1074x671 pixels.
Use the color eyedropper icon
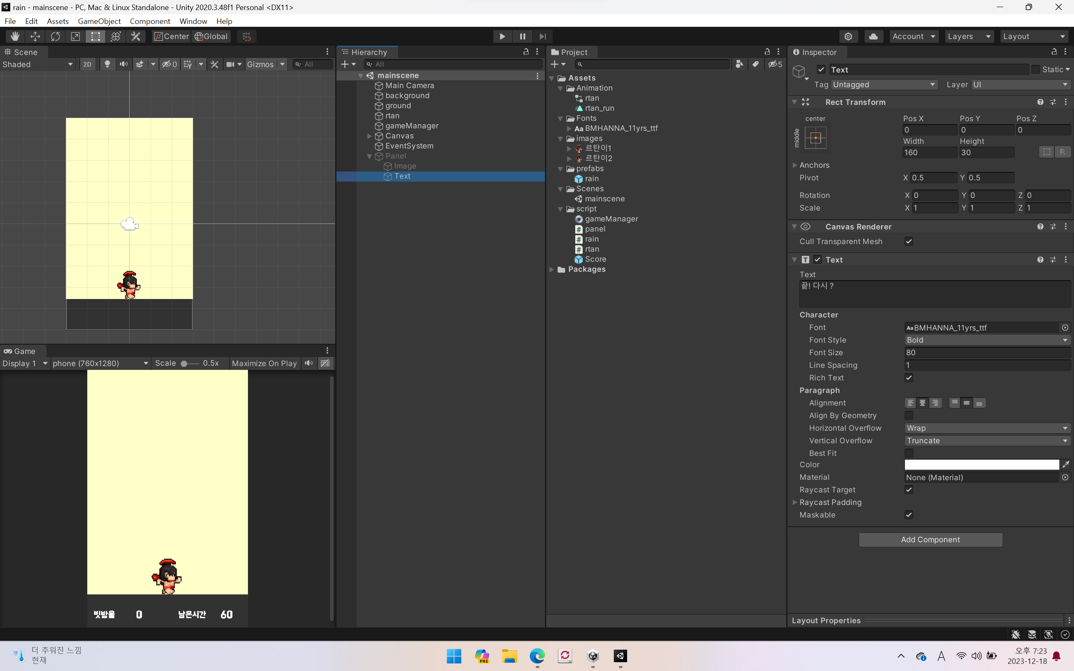(1066, 465)
